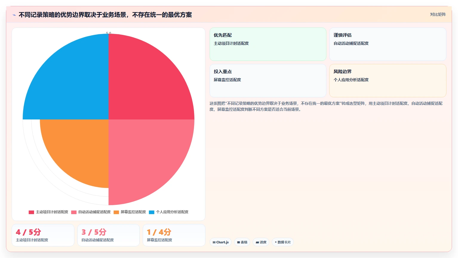458x258 pixels.
Task: Open the 谨慎评估 card
Action: pyautogui.click(x=388, y=44)
